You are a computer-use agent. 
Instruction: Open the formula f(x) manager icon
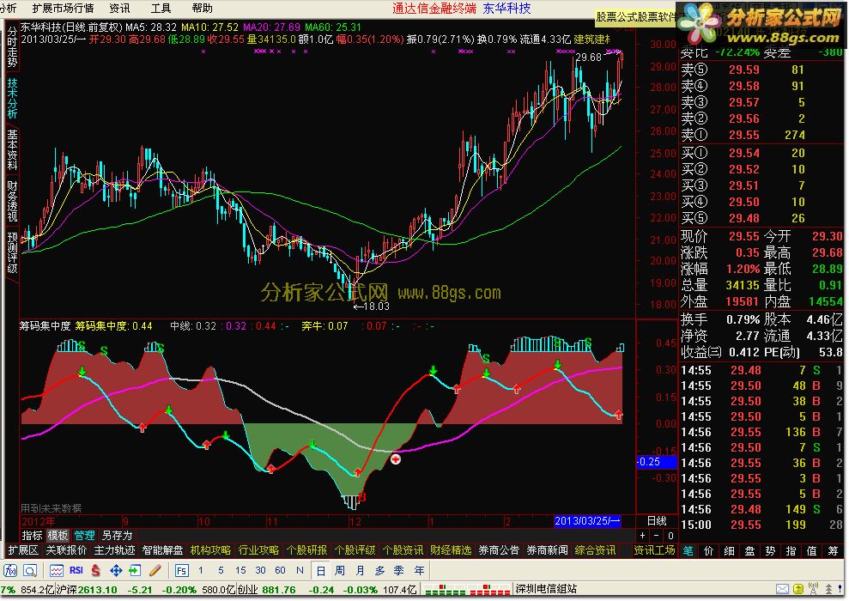coord(10,571)
